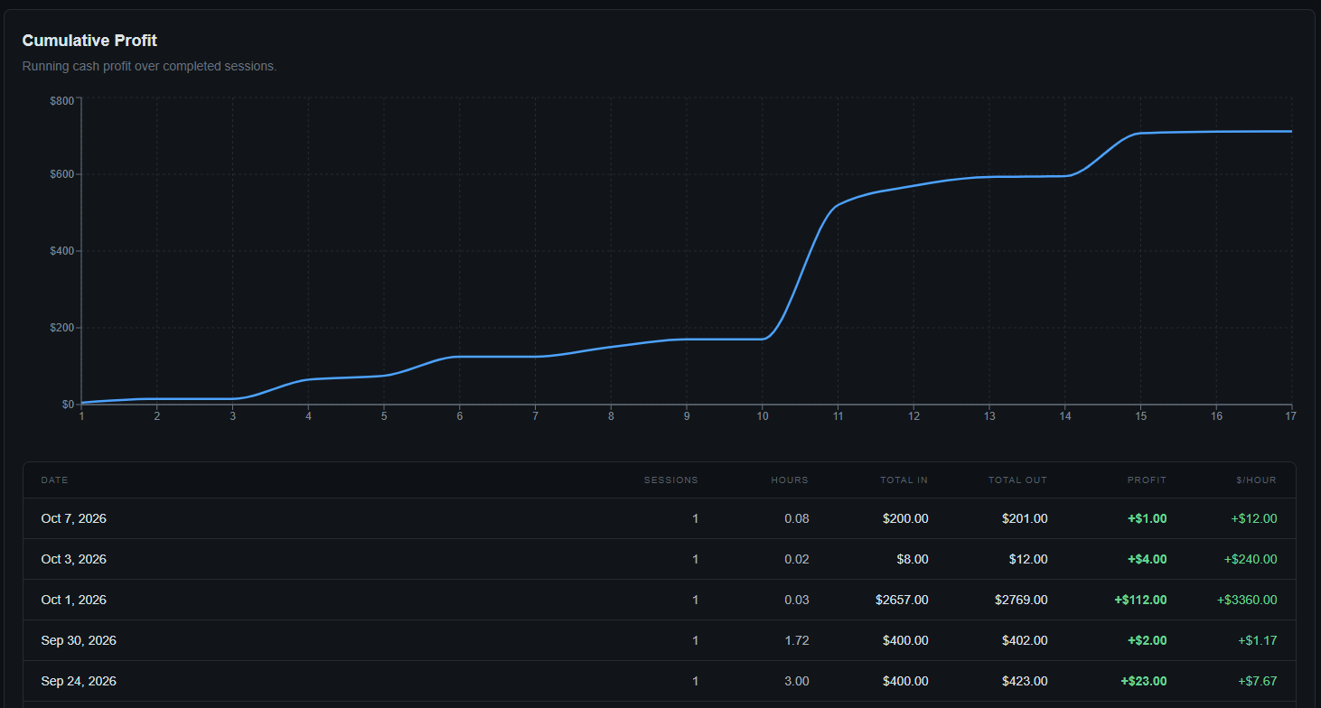Click the $400.00 total in for Sep 30

point(905,640)
